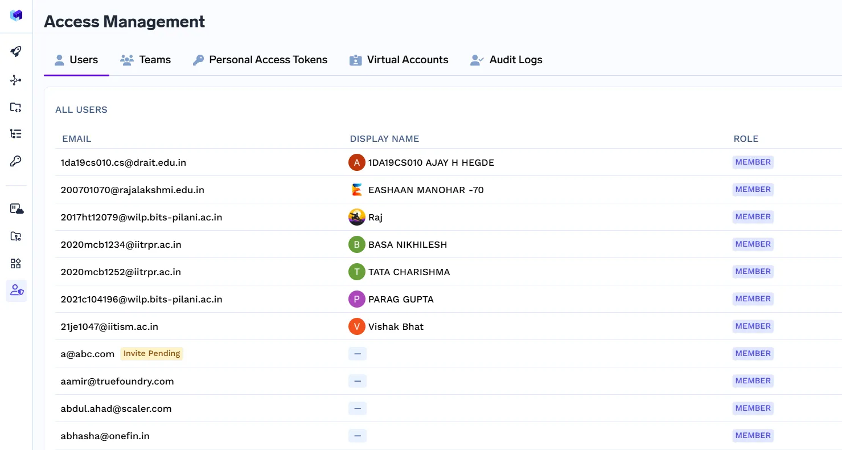Open the Virtual Accounts tab
This screenshot has height=450, width=842.
click(399, 59)
